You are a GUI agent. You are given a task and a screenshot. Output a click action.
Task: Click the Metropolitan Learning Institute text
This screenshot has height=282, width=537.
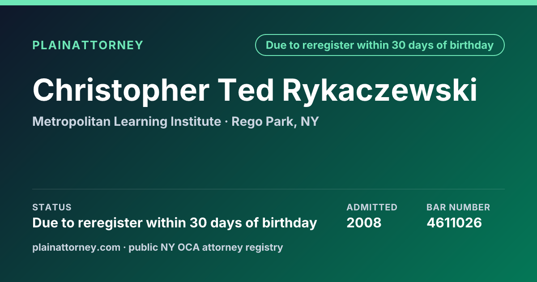point(127,122)
